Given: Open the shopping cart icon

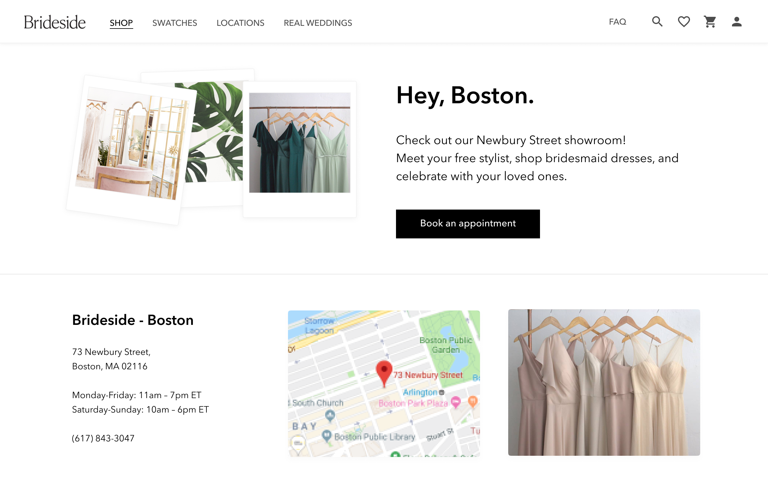Looking at the screenshot, I should tap(710, 22).
